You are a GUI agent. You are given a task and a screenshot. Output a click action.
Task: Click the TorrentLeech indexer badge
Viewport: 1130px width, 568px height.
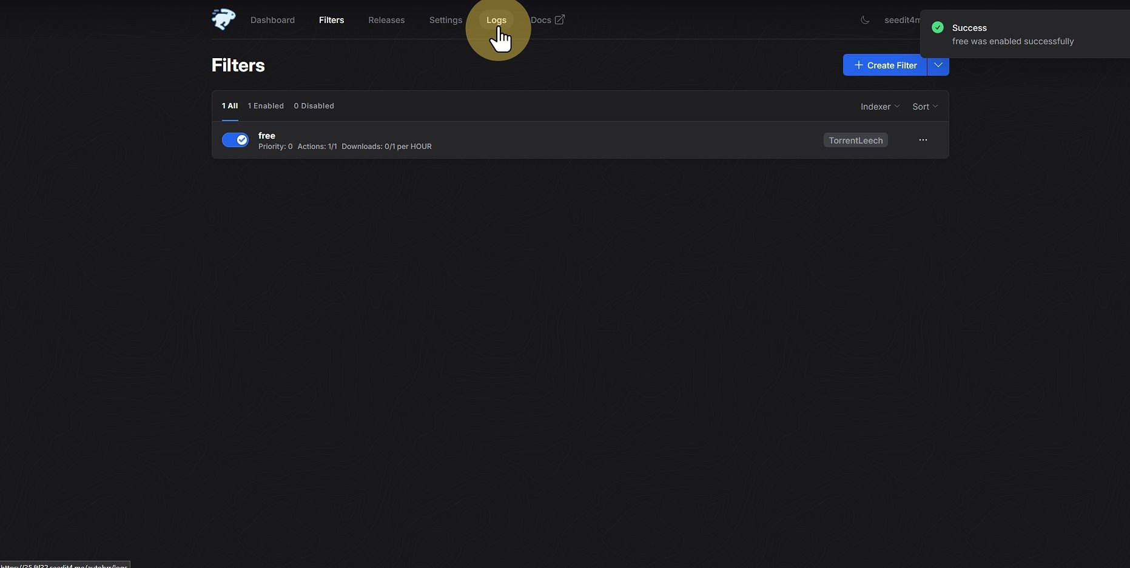click(x=855, y=140)
